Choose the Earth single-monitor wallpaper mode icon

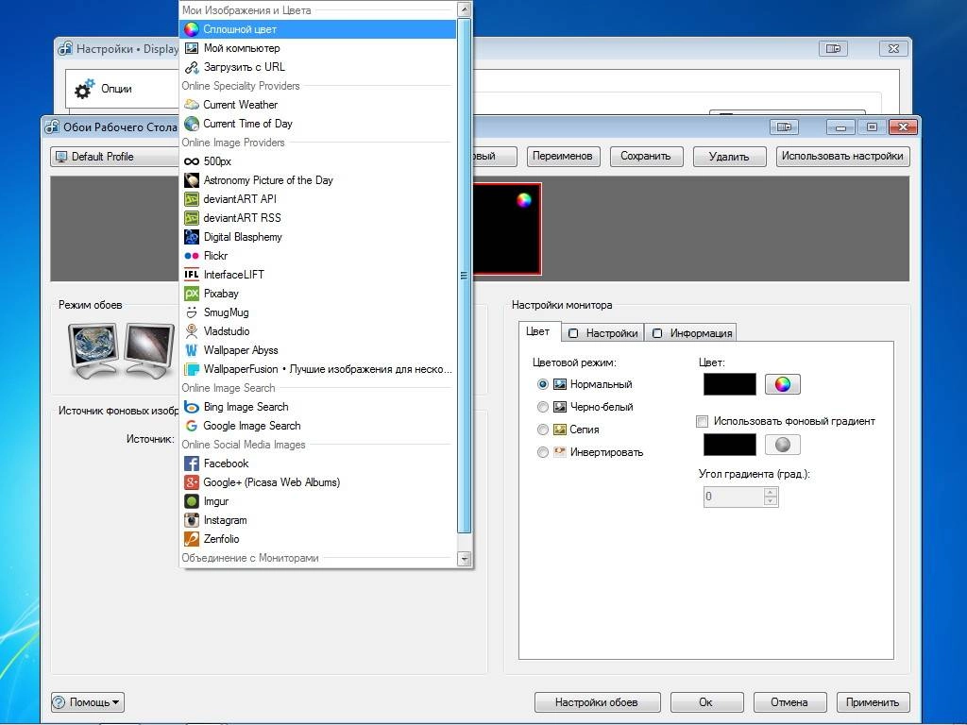point(93,351)
